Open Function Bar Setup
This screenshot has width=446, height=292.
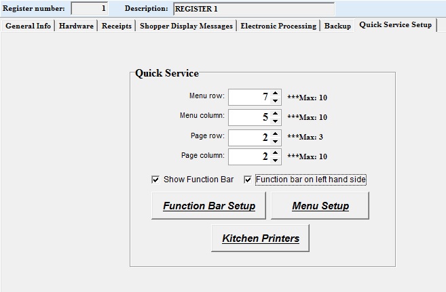(x=209, y=206)
